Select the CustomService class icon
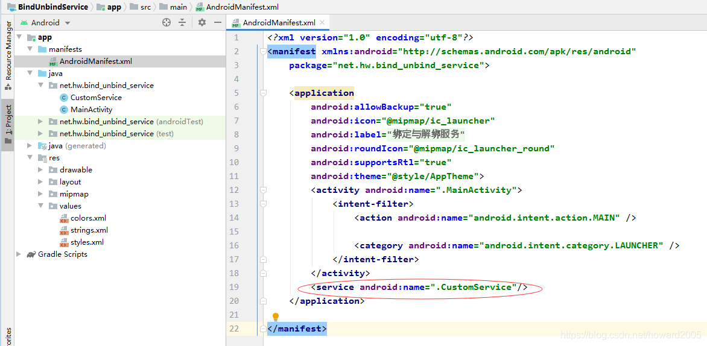The image size is (707, 346). point(63,97)
